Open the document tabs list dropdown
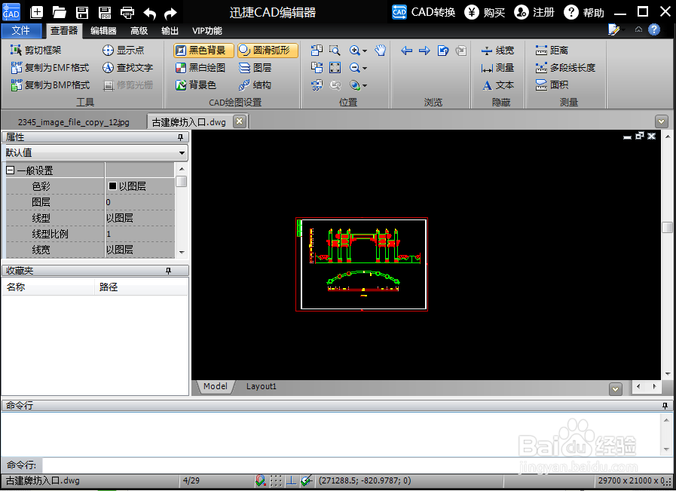 pos(662,121)
